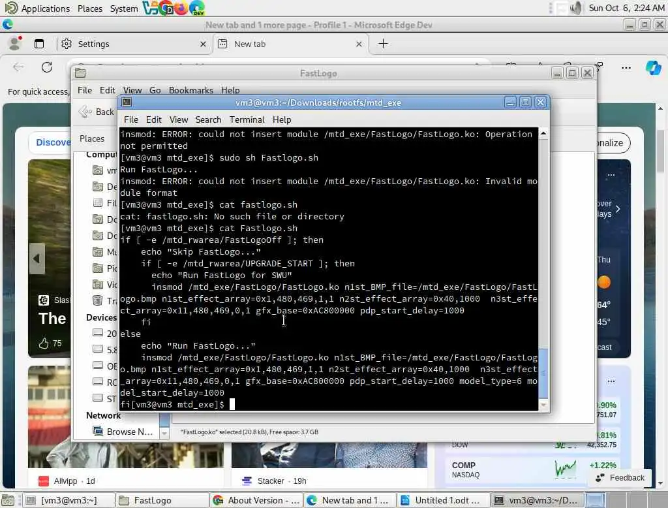Click the date and time clock
The width and height of the screenshot is (668, 508).
(626, 8)
